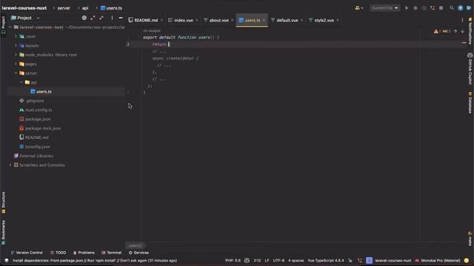Open the Database side panel
This screenshot has height=266, width=474.
point(470,103)
